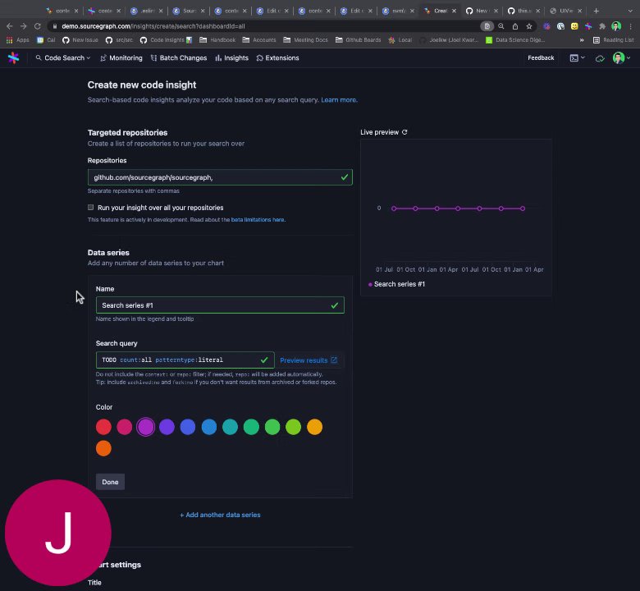Click 'Add another data series'
The image size is (640, 591).
click(x=220, y=515)
